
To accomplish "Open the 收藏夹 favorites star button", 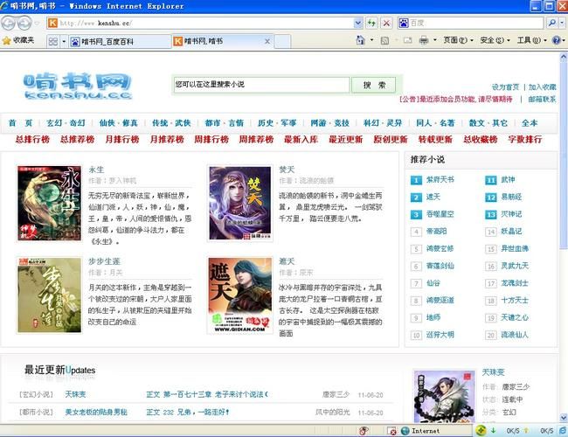I will (19, 40).
